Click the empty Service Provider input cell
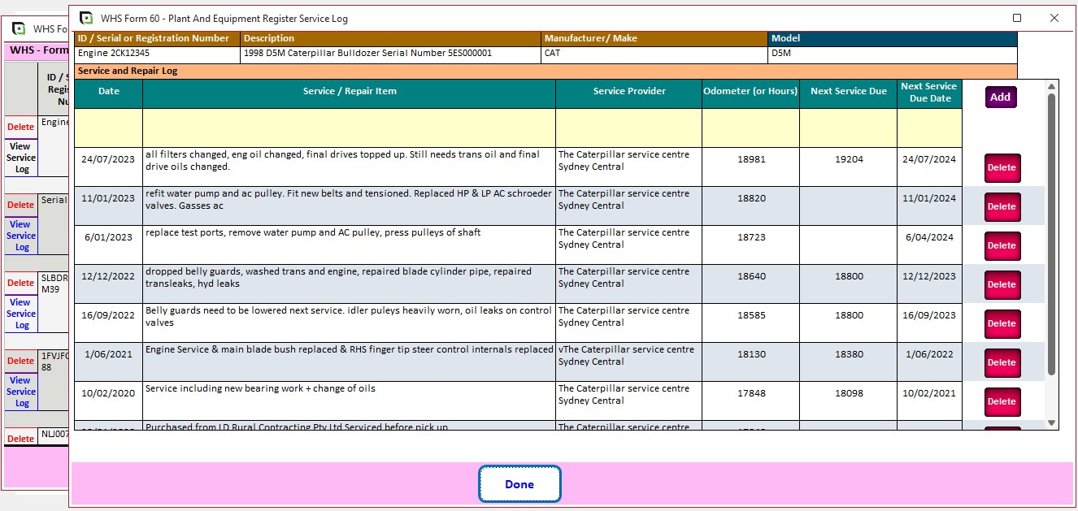 pyautogui.click(x=628, y=128)
